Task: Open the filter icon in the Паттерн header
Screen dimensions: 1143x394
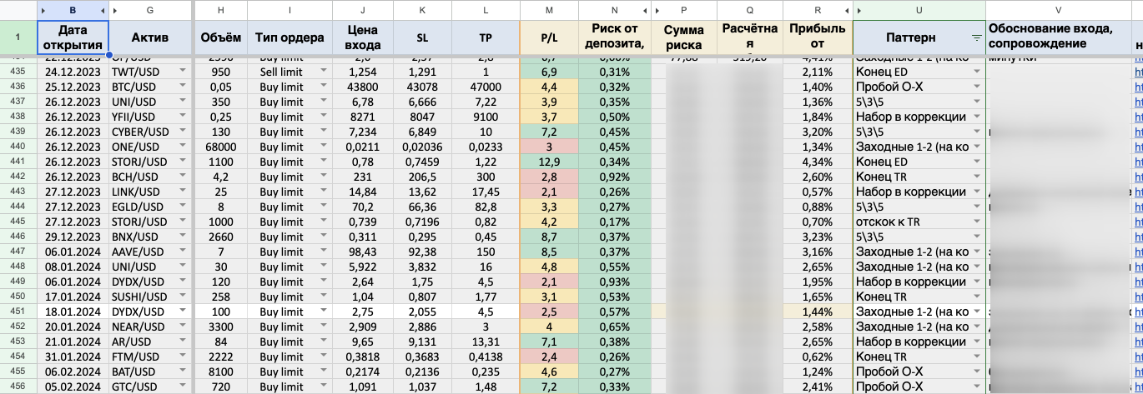Action: (x=977, y=38)
